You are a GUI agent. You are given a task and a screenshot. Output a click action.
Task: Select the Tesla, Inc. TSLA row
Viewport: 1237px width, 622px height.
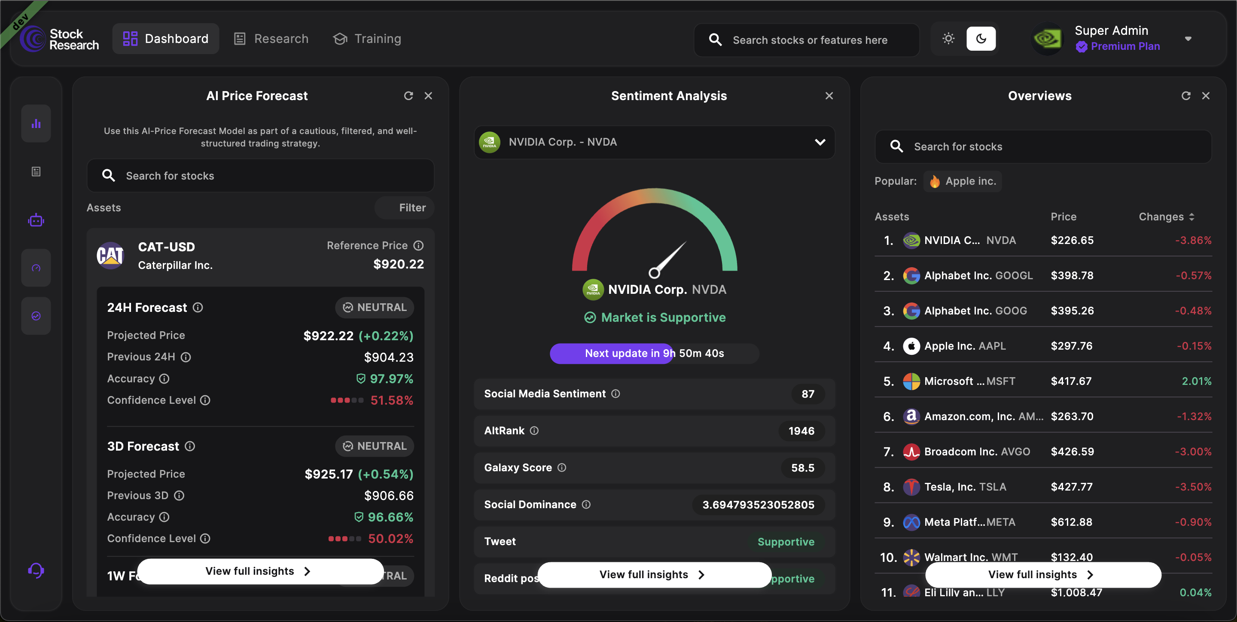point(1043,487)
